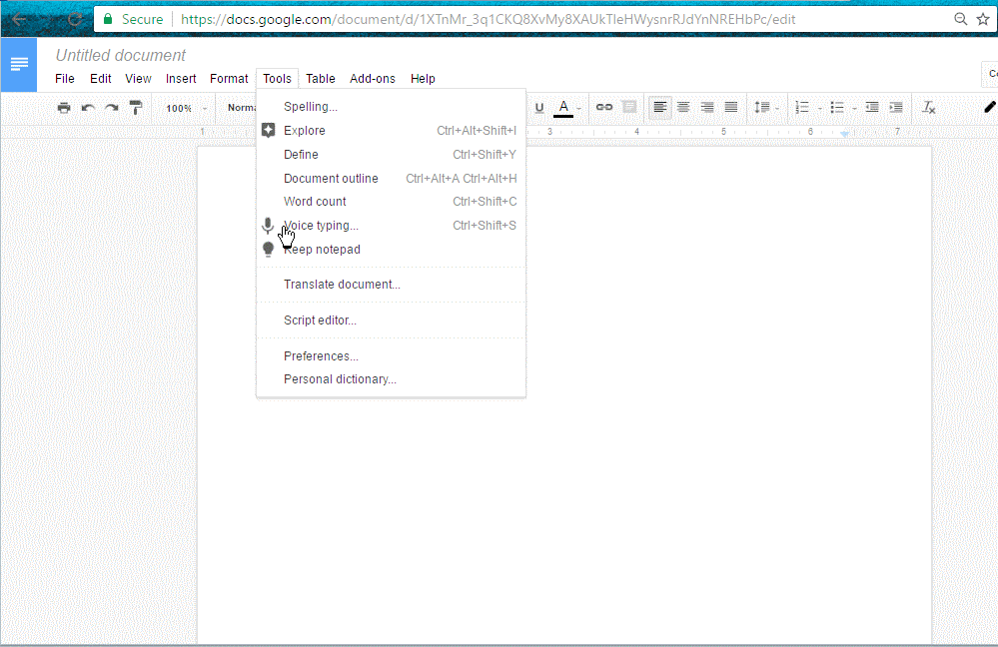Open the Format menu
This screenshot has width=998, height=647.
[x=229, y=78]
